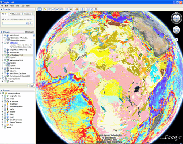Switch planets using the planet icon
This screenshot has width=183, height=144.
pos(77,9)
